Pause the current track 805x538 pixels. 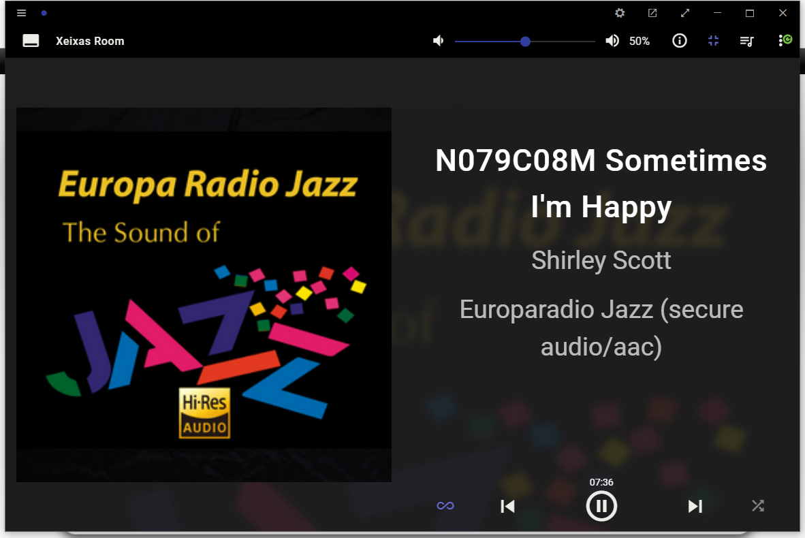tap(601, 506)
